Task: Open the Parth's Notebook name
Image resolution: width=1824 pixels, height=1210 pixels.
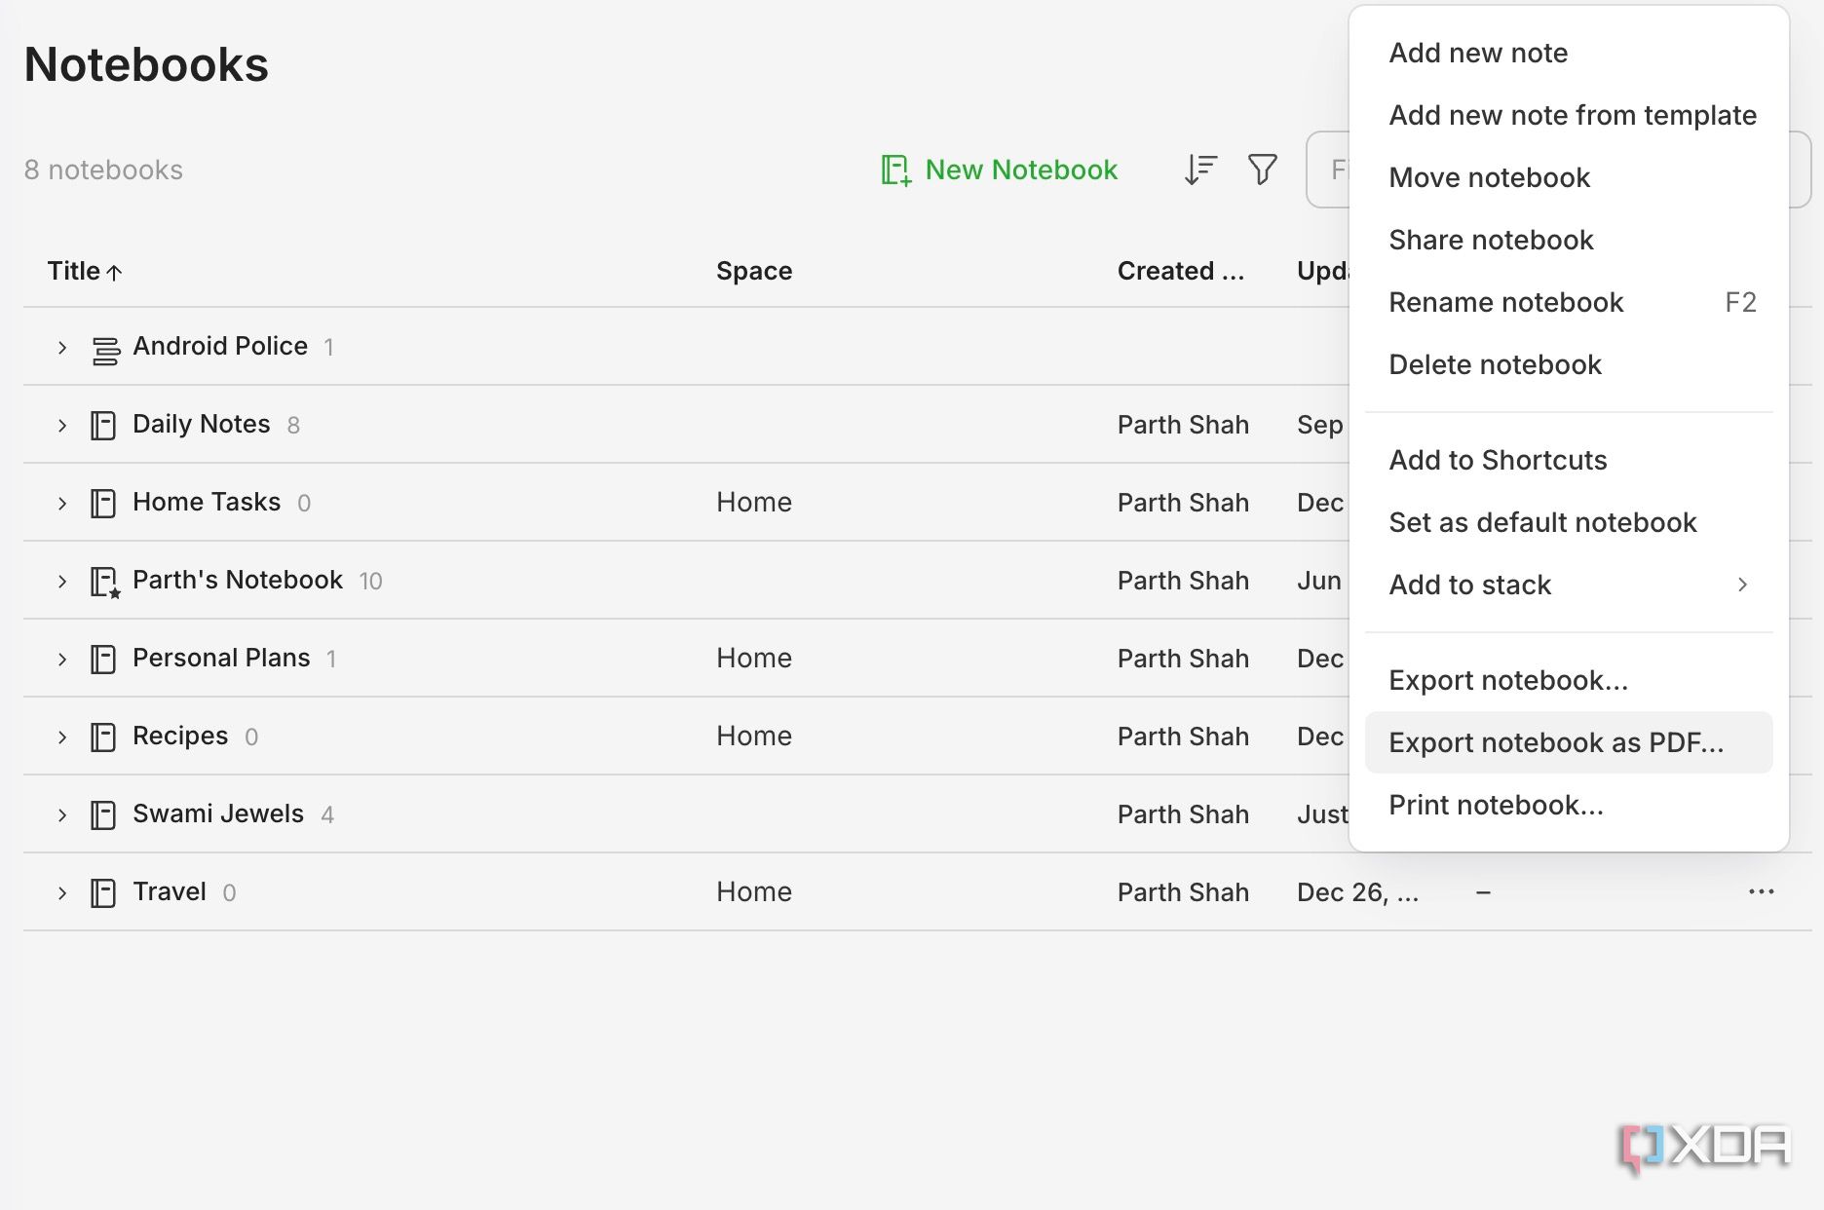Action: pyautogui.click(x=238, y=580)
